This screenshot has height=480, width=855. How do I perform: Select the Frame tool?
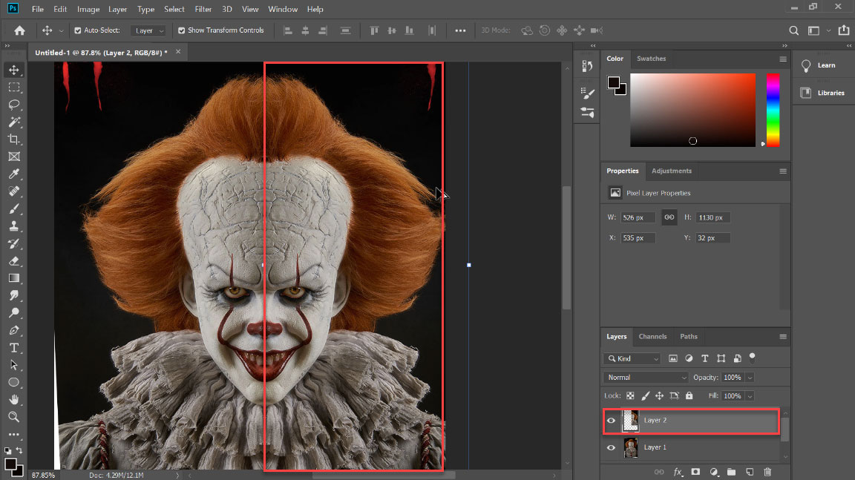tap(14, 157)
